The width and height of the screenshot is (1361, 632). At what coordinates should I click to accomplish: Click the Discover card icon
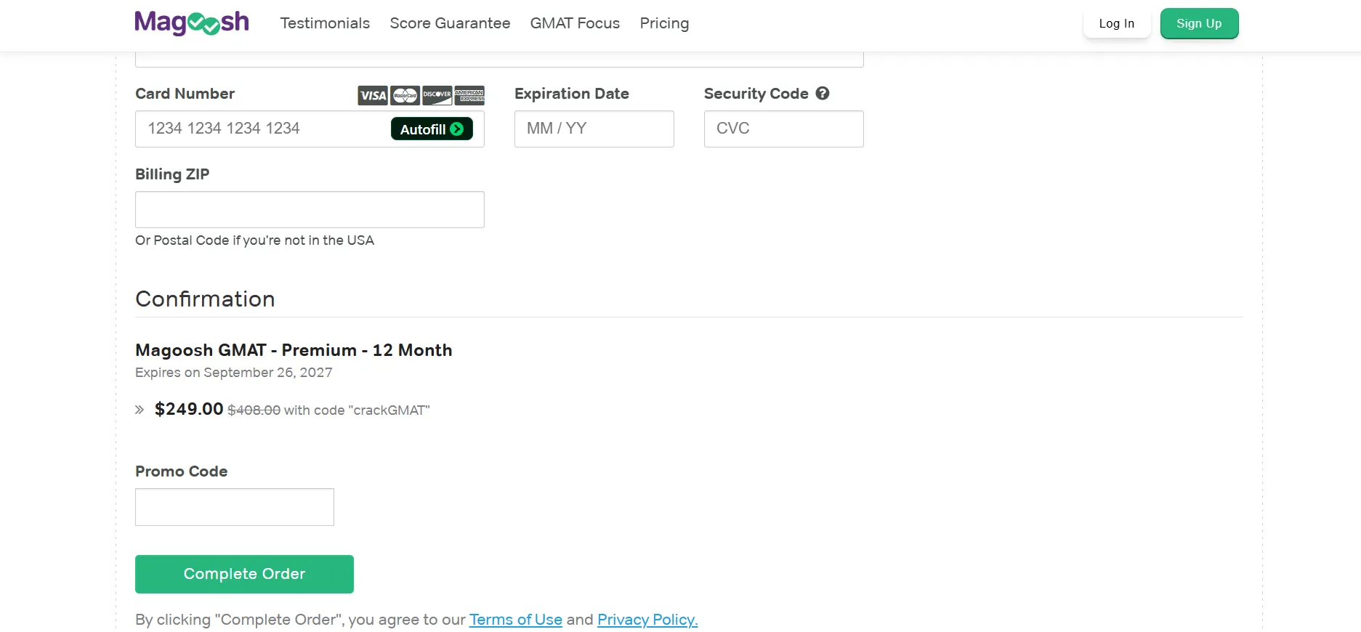point(437,95)
